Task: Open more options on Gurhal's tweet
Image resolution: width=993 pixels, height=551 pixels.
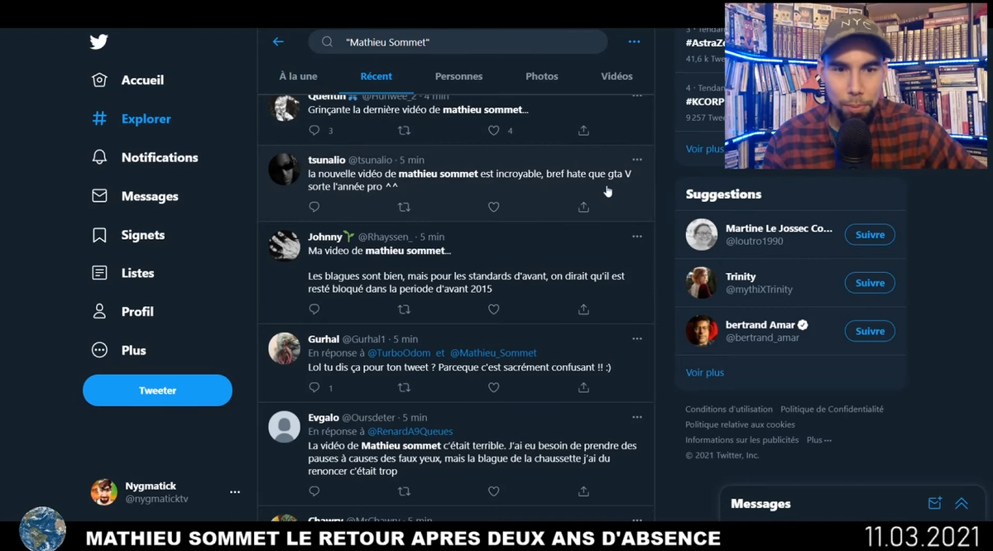Action: pyautogui.click(x=637, y=338)
